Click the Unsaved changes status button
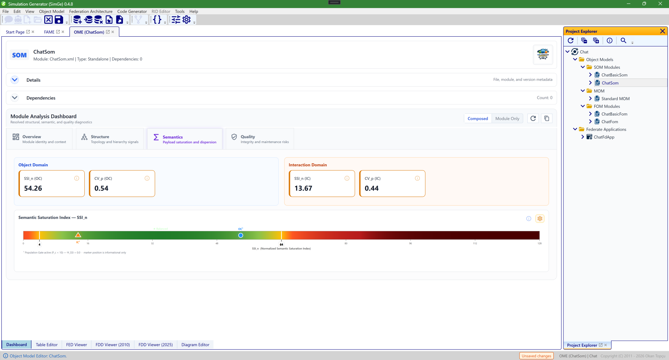Screen dimensions: 669x360 point(536,356)
